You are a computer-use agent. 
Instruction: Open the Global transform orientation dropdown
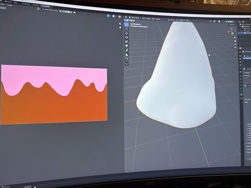coord(172,20)
